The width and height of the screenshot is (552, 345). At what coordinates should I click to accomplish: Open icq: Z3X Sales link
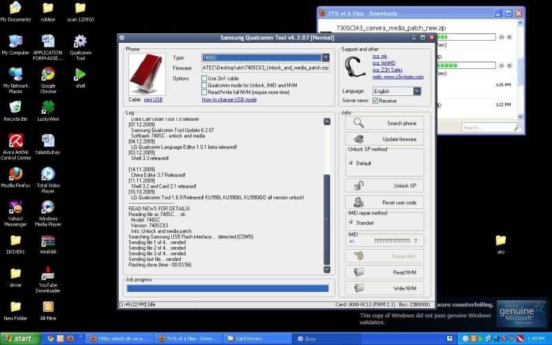387,70
